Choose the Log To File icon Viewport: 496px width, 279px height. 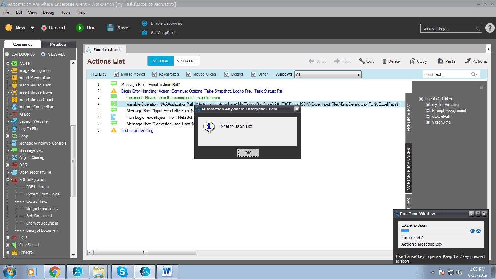tap(15, 129)
